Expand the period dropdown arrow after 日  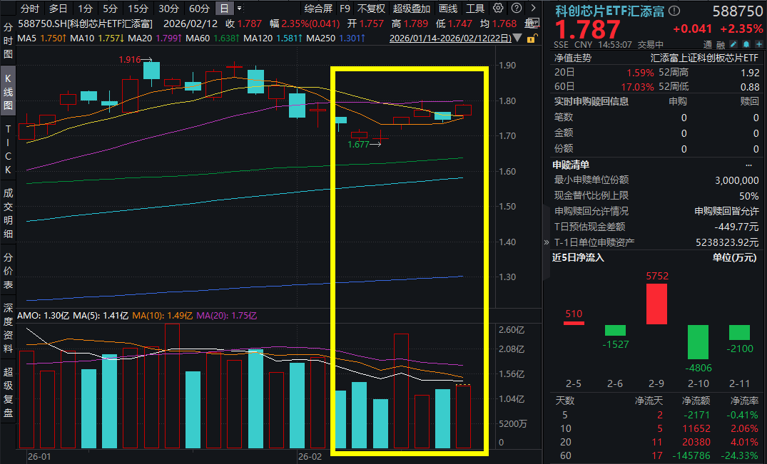pyautogui.click(x=239, y=9)
